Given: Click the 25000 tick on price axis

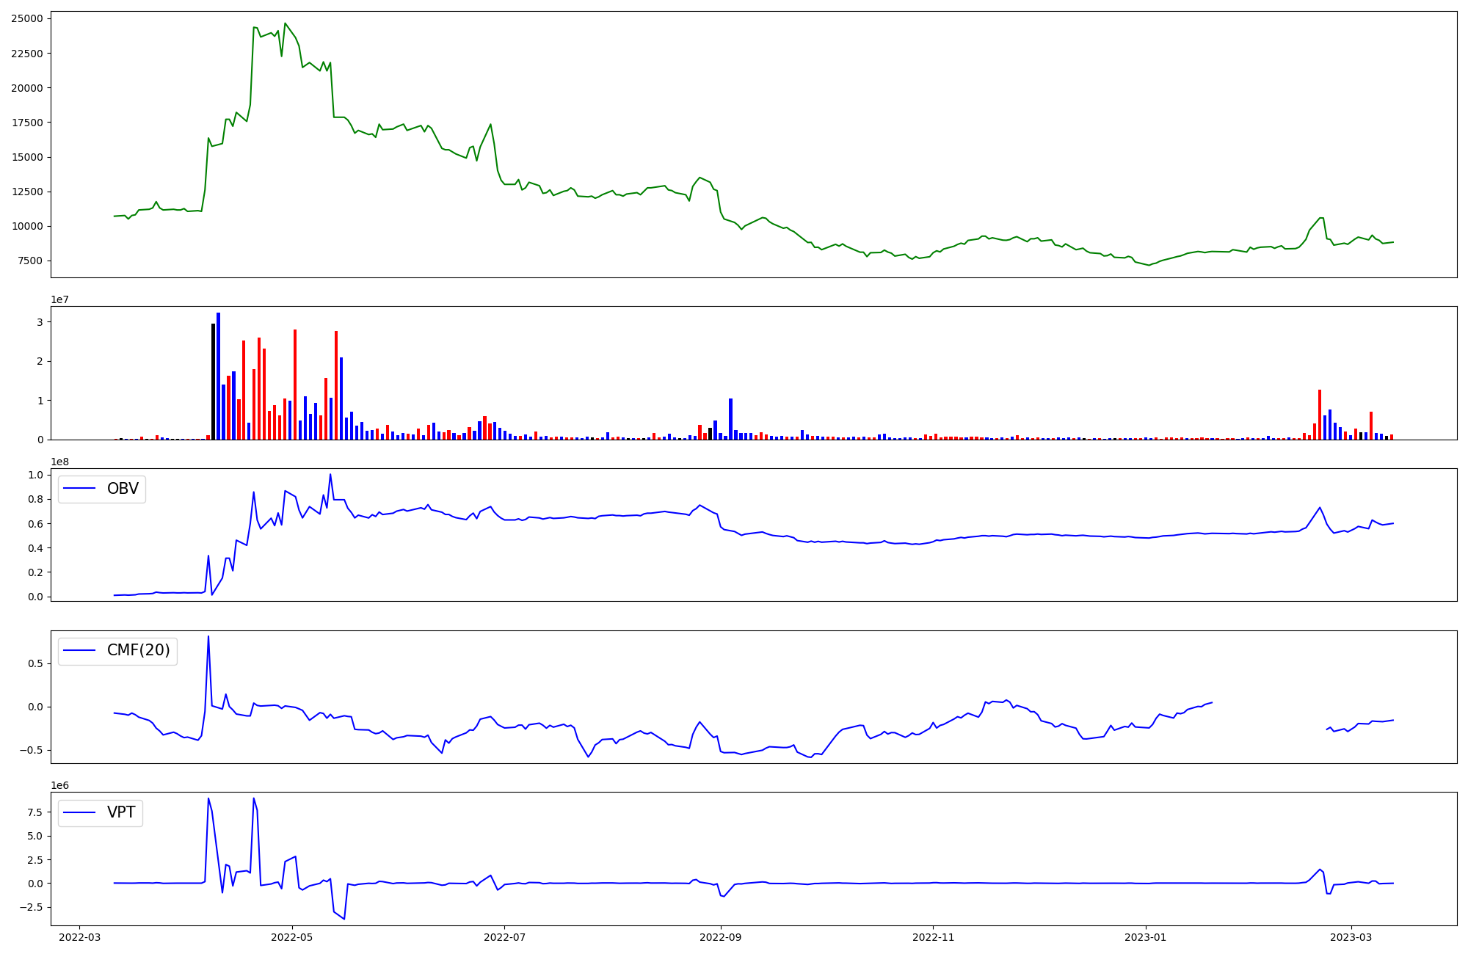Looking at the screenshot, I should point(26,18).
